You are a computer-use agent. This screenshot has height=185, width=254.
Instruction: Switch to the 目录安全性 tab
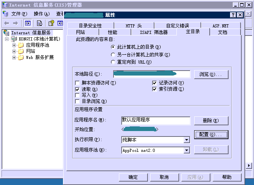[90, 26]
